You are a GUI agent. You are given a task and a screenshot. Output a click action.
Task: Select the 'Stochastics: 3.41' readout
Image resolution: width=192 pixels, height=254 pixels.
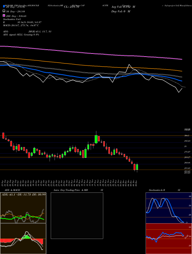[12, 19]
